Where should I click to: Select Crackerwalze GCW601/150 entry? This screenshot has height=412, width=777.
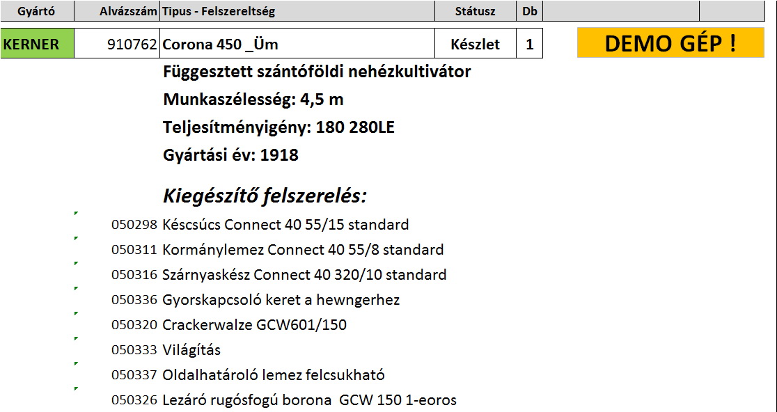pos(255,325)
